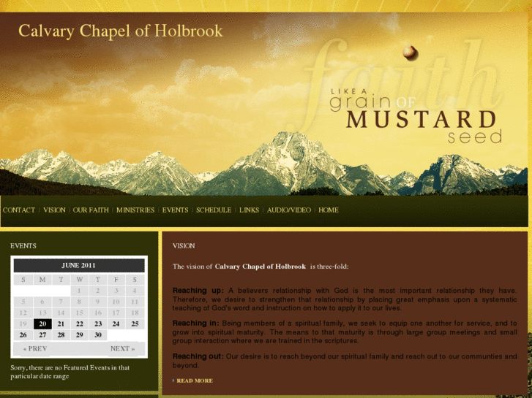Screen dimensions: 532x398
Task: Click the MUSTARD word in the banner
Action: 422,119
